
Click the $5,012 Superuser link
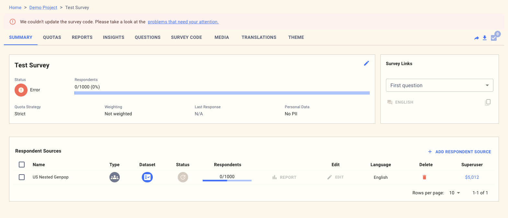pos(472,177)
